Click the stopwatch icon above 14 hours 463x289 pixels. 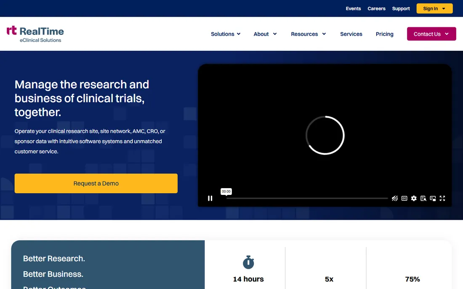coord(248,262)
